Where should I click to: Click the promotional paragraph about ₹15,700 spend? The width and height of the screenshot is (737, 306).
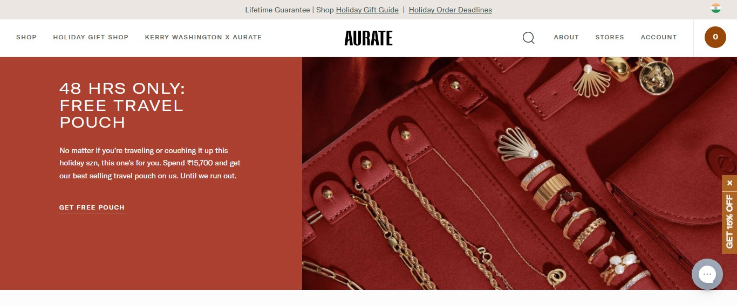click(x=150, y=163)
